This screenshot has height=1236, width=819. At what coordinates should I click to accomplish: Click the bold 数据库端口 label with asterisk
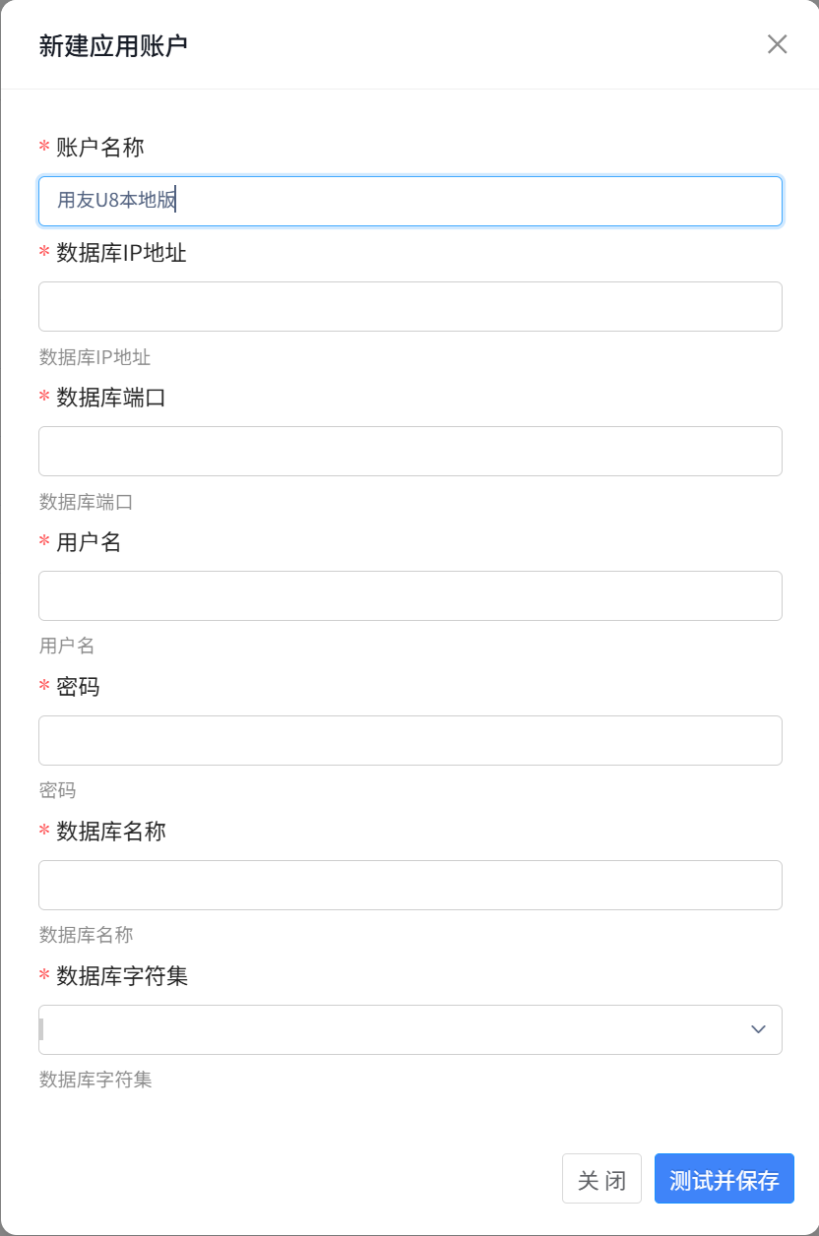pyautogui.click(x=102, y=398)
